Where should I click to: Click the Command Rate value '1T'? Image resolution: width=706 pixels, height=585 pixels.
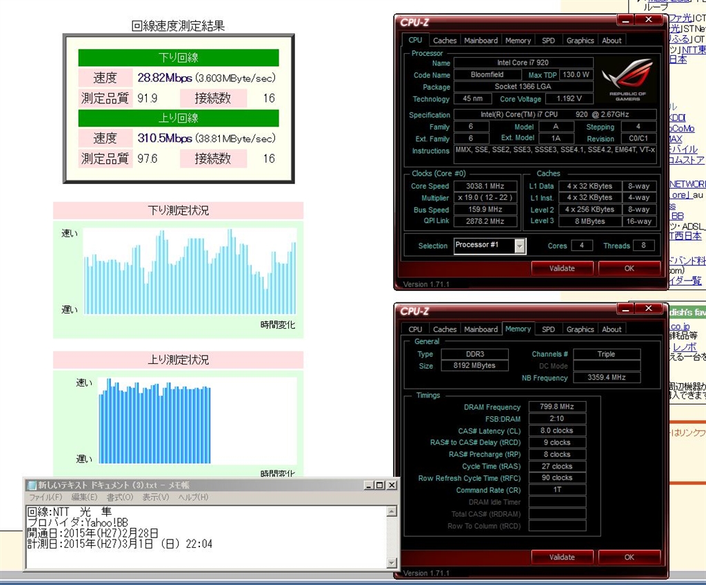coord(557,490)
